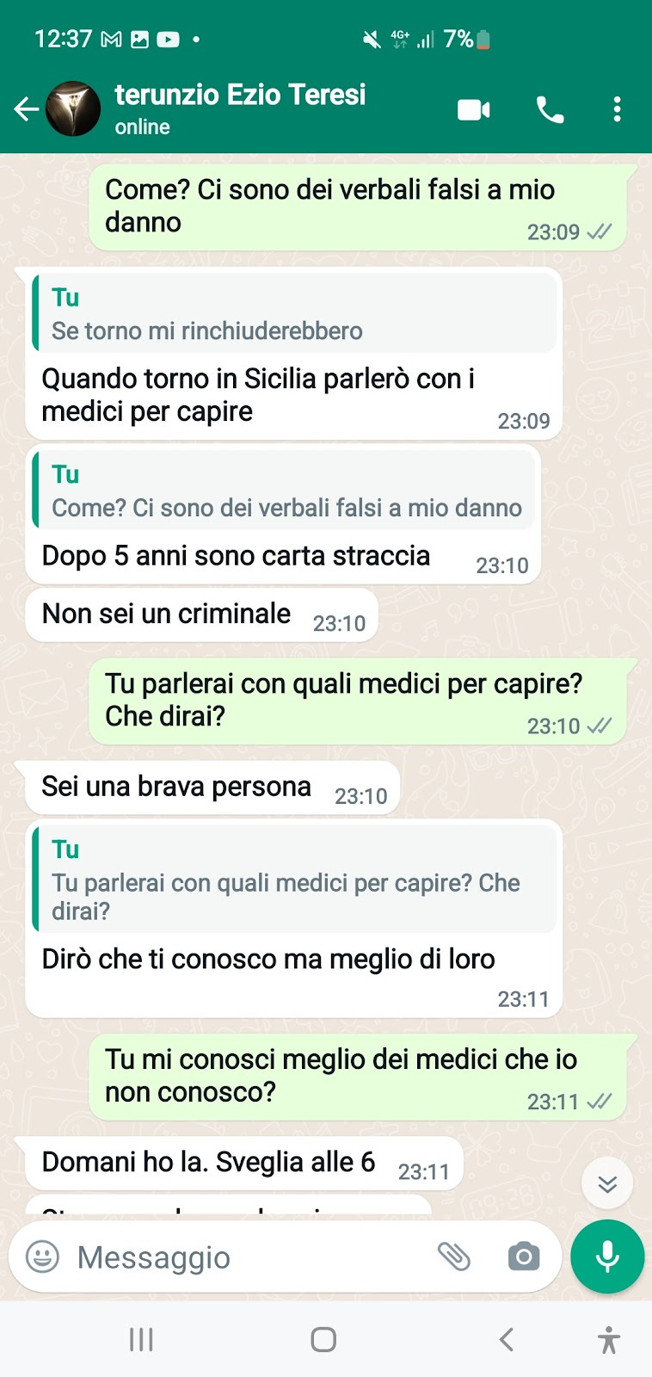Open the contact's profile picture
This screenshot has width=652, height=1377.
click(x=72, y=109)
